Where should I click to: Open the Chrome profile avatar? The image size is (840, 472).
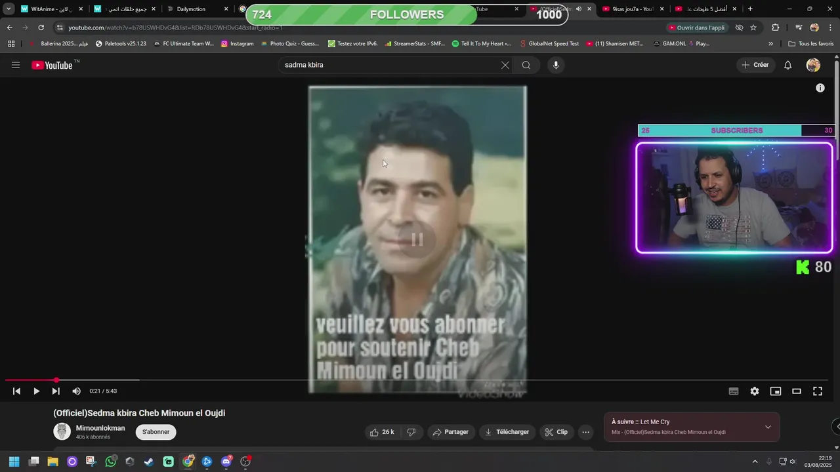814,28
